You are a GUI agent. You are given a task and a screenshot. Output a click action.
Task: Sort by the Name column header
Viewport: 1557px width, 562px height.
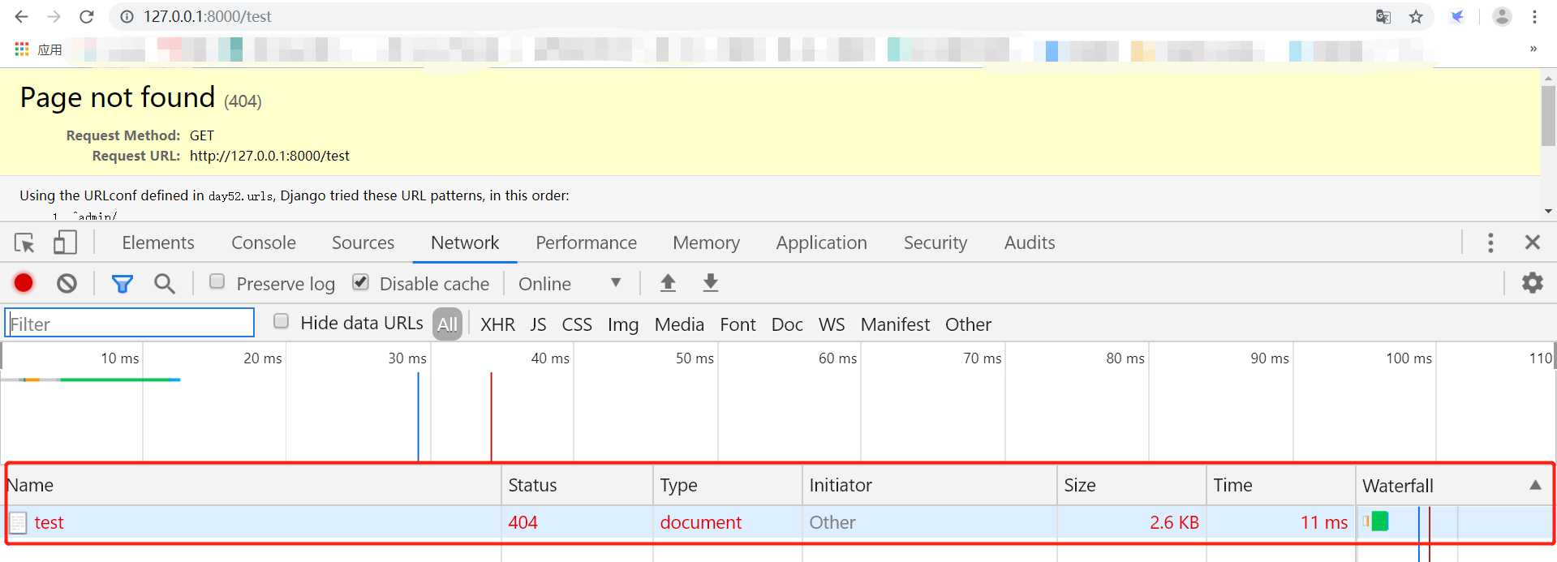coord(254,485)
